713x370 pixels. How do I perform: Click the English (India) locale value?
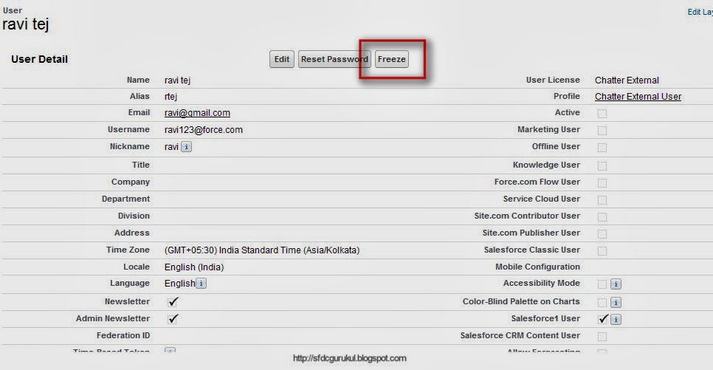click(194, 267)
